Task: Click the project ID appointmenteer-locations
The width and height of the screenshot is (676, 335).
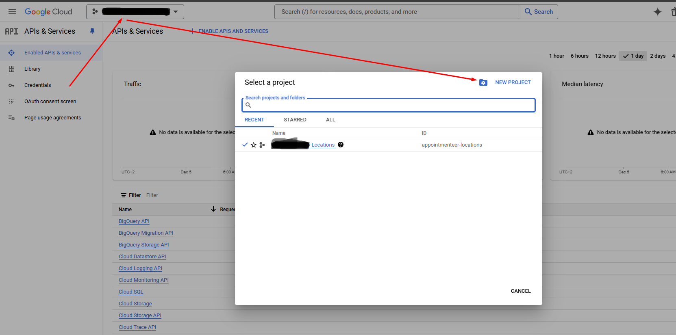Action: tap(452, 145)
